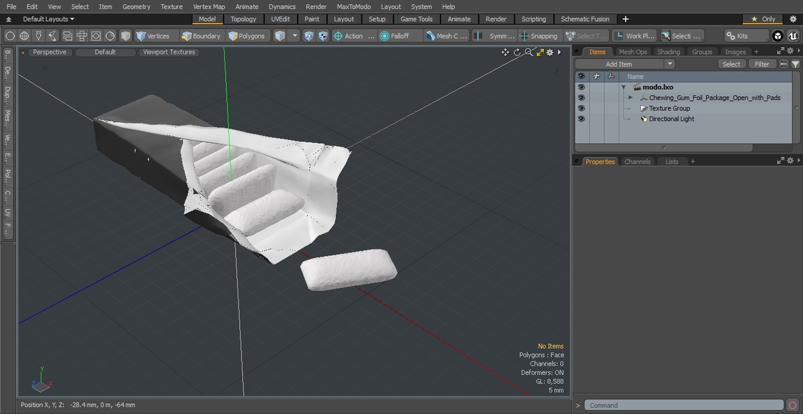
Task: Click the Filter button in Items panel
Action: tap(762, 64)
